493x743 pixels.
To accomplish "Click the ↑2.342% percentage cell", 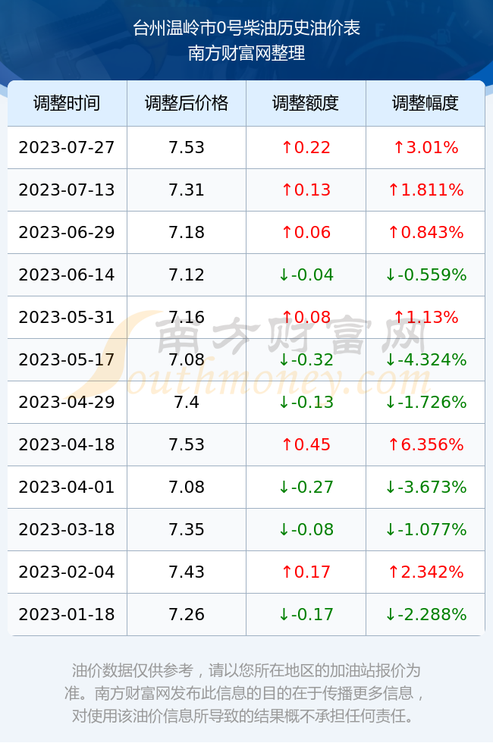I will coord(425,572).
